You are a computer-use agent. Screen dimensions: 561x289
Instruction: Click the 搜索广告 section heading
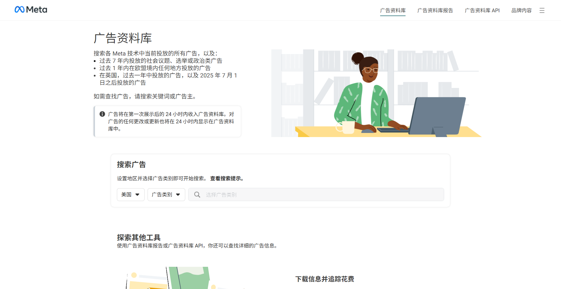pyautogui.click(x=131, y=165)
